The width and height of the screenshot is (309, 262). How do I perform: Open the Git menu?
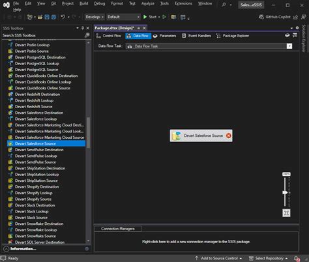point(53,3)
